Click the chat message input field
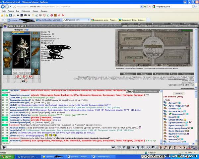 [59, 147]
